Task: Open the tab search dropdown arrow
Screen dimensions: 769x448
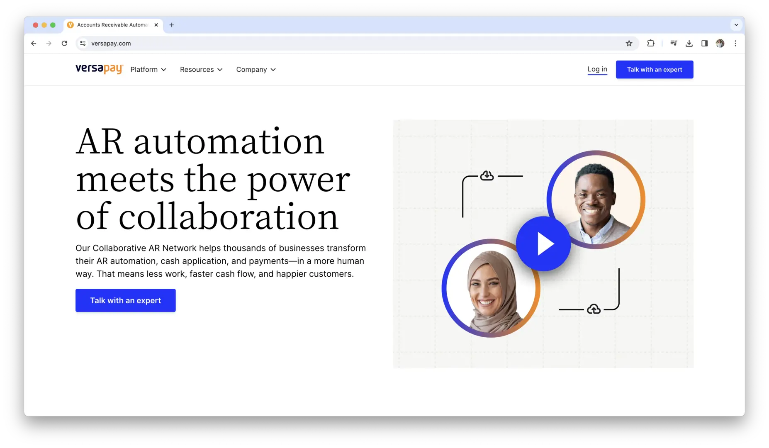Action: click(736, 25)
